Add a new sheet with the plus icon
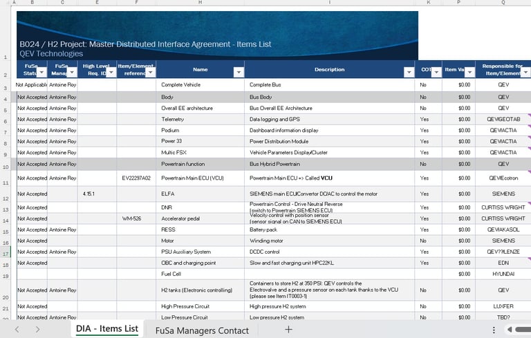This screenshot has width=531, height=338. pyautogui.click(x=288, y=329)
